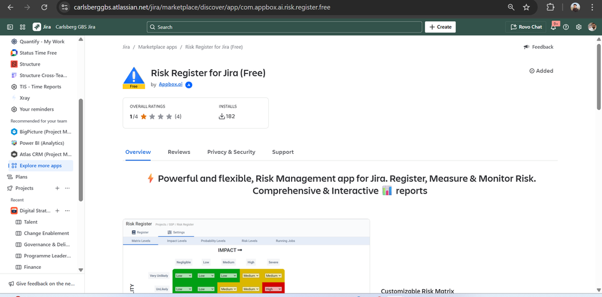Open the Appbox.ai vendor link
This screenshot has height=297, width=602.
171,85
